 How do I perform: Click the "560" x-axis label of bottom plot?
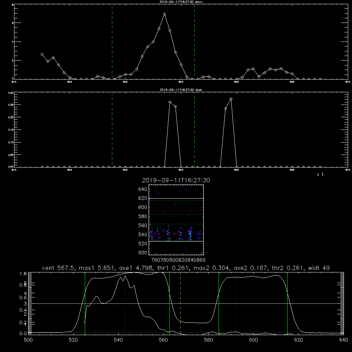pyautogui.click(x=163, y=340)
